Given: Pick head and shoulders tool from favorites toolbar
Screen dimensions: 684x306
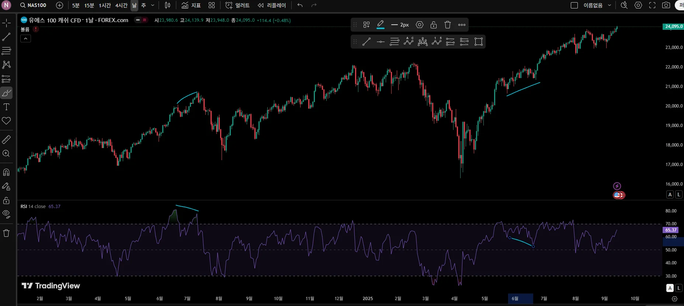Looking at the screenshot, I should (x=423, y=42).
